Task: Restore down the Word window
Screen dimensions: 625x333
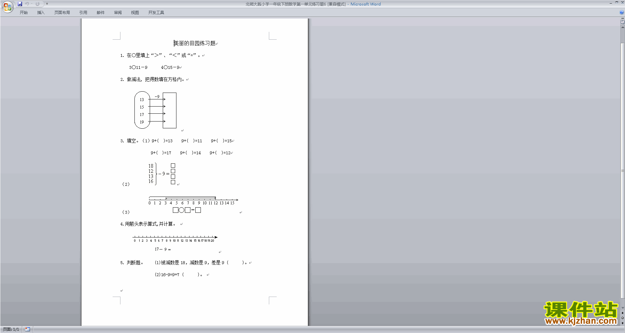Action: (617, 3)
